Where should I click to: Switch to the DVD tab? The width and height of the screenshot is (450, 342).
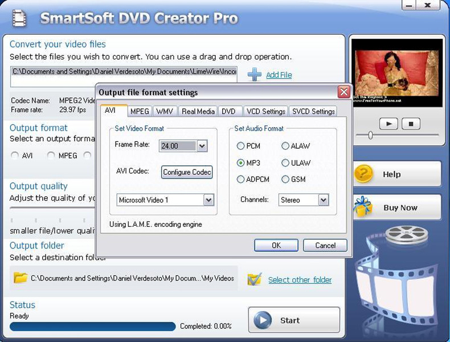pyautogui.click(x=230, y=111)
